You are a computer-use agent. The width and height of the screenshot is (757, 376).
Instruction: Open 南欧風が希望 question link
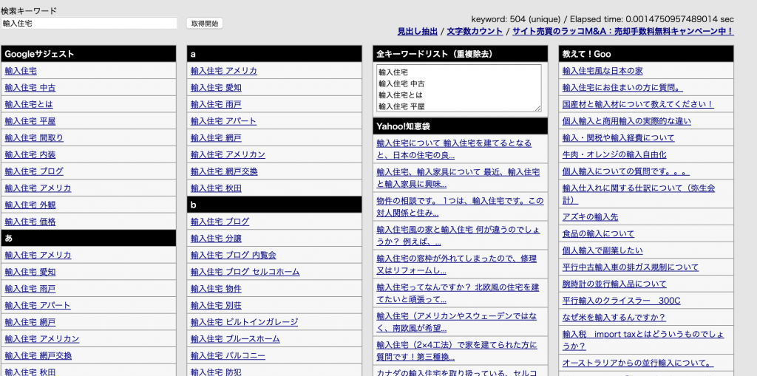pos(457,322)
